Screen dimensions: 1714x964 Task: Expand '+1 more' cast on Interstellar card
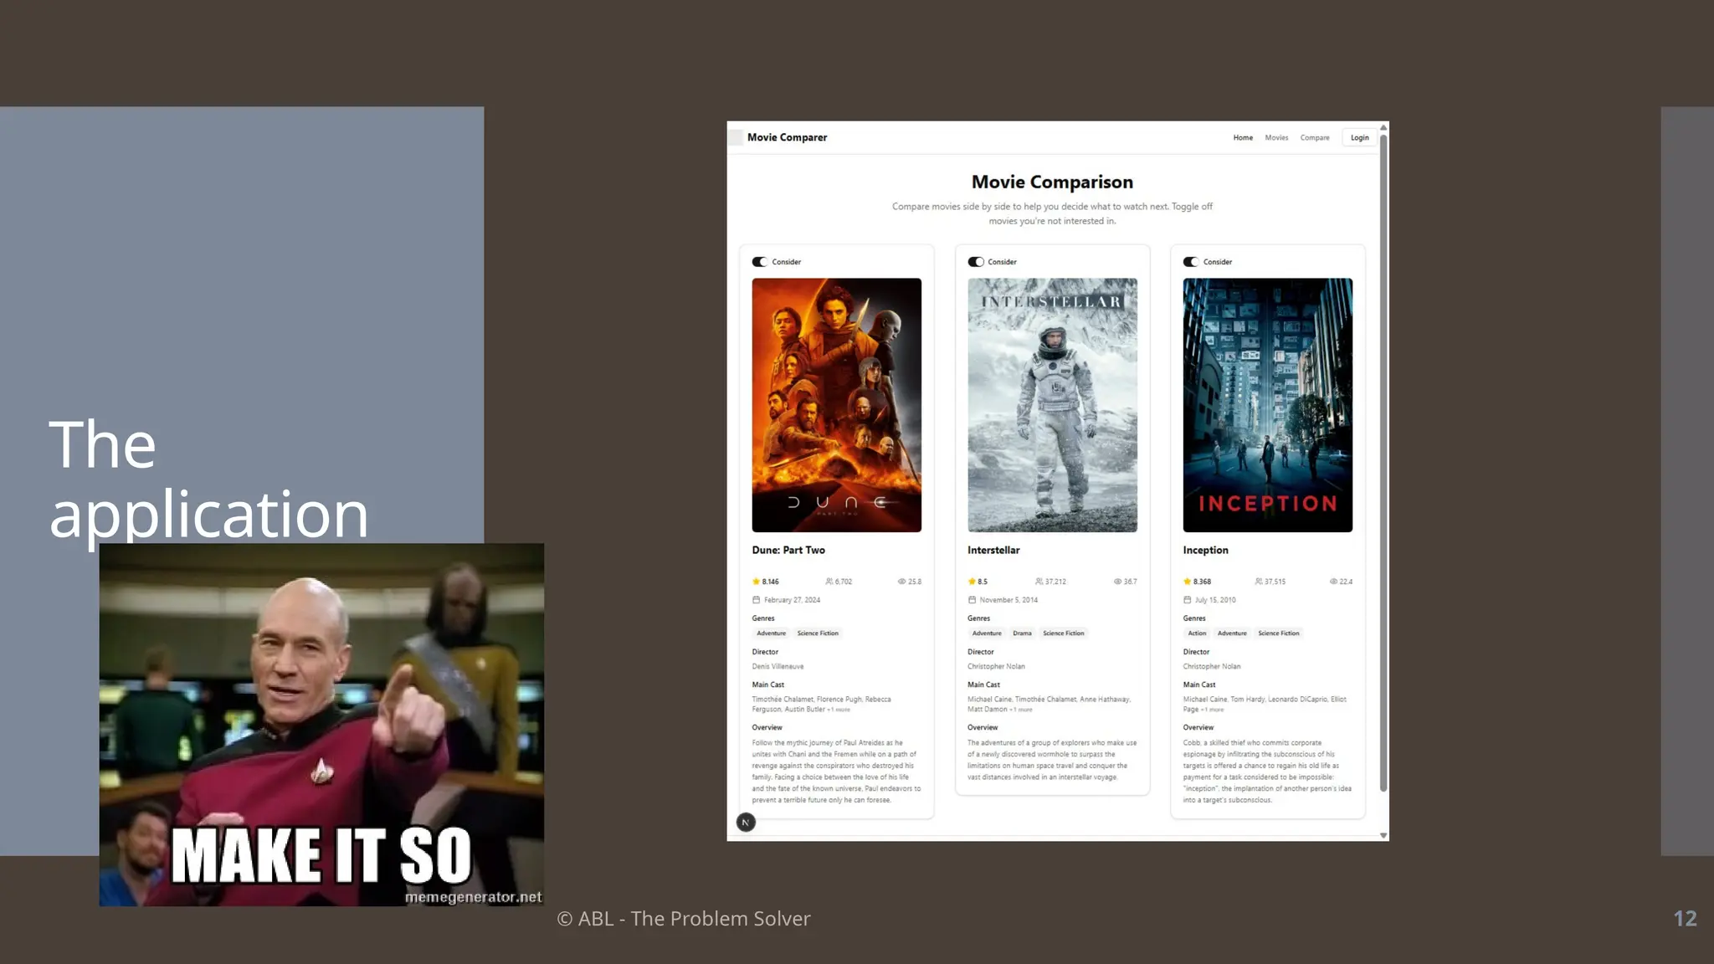[x=1021, y=710]
